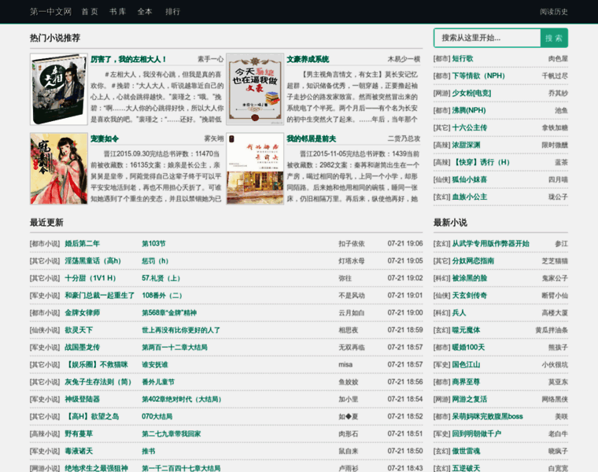Open 被涂黑的脸 in 最新小说
This screenshot has height=472, width=598.
[470, 278]
